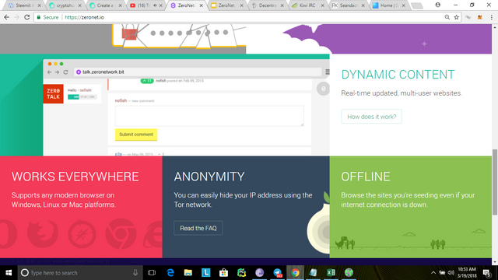498x280 pixels.
Task: Click the WORKS EVERYWHERE heading
Action: pyautogui.click(x=75, y=177)
